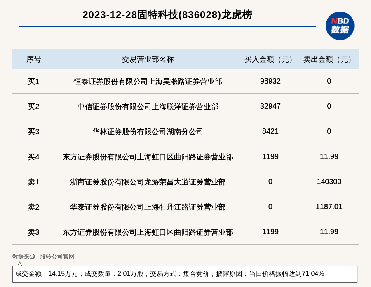Click the sell amount 140300
The image size is (371, 287).
pyautogui.click(x=329, y=181)
